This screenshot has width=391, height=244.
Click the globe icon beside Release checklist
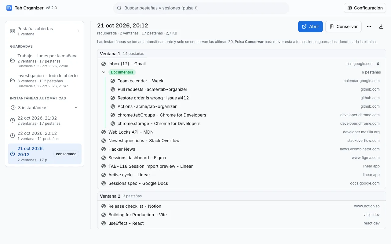point(104,206)
